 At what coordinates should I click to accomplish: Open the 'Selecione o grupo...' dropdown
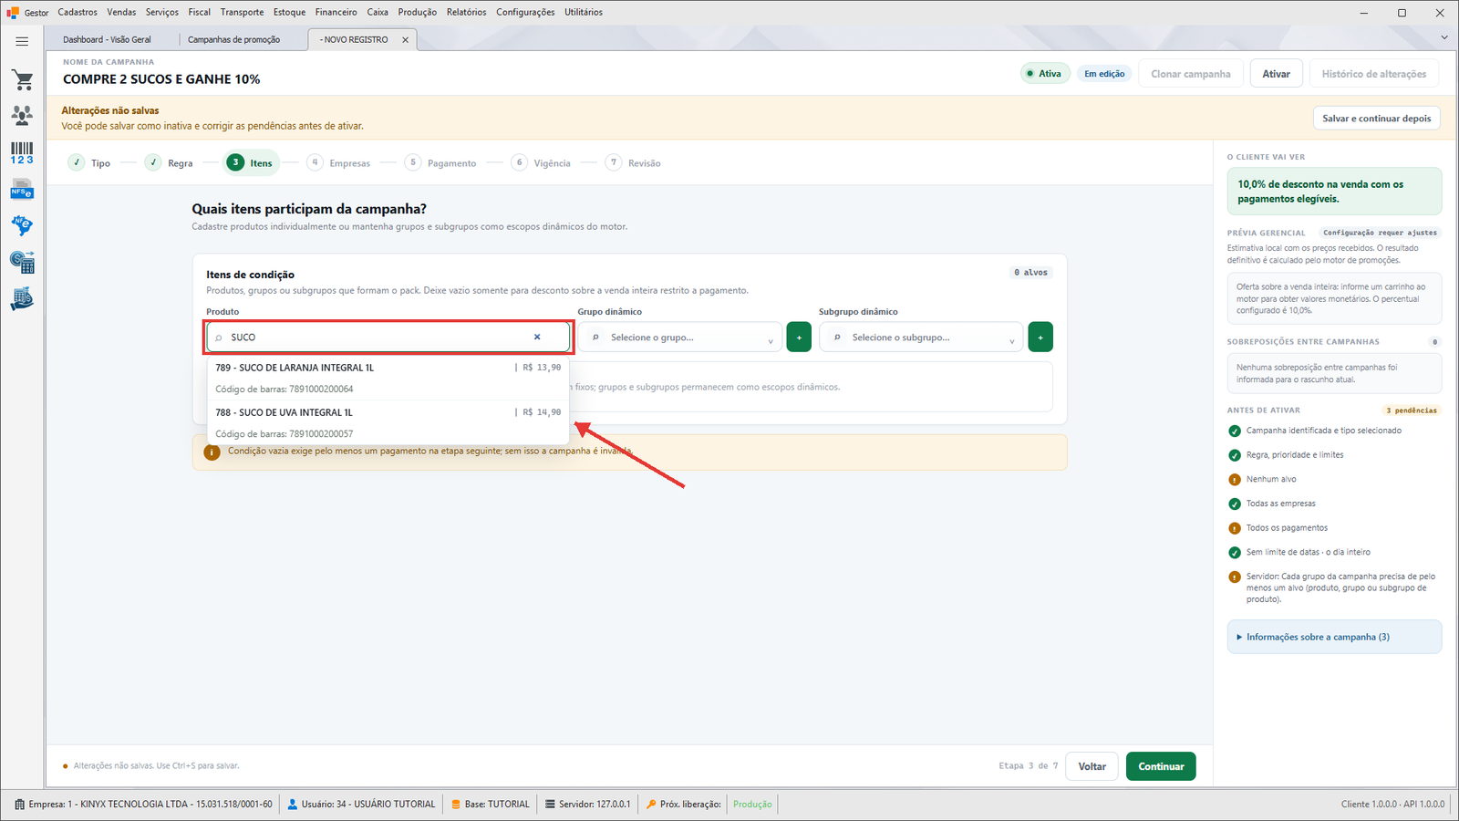coord(680,338)
